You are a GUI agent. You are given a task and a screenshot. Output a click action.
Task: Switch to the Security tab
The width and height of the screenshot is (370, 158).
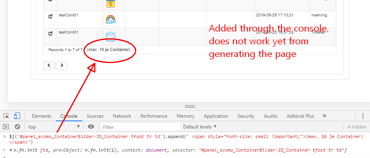click(x=246, y=116)
